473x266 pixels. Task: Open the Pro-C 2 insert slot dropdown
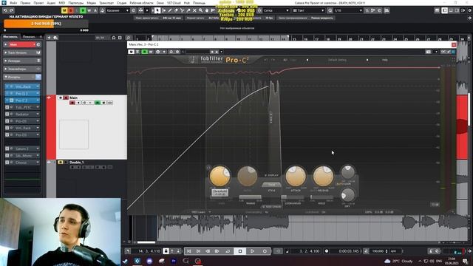(38, 100)
